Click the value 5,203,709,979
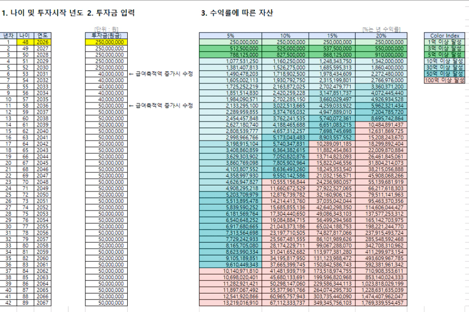Screen dimensions: 469x312 pyautogui.click(x=231, y=195)
